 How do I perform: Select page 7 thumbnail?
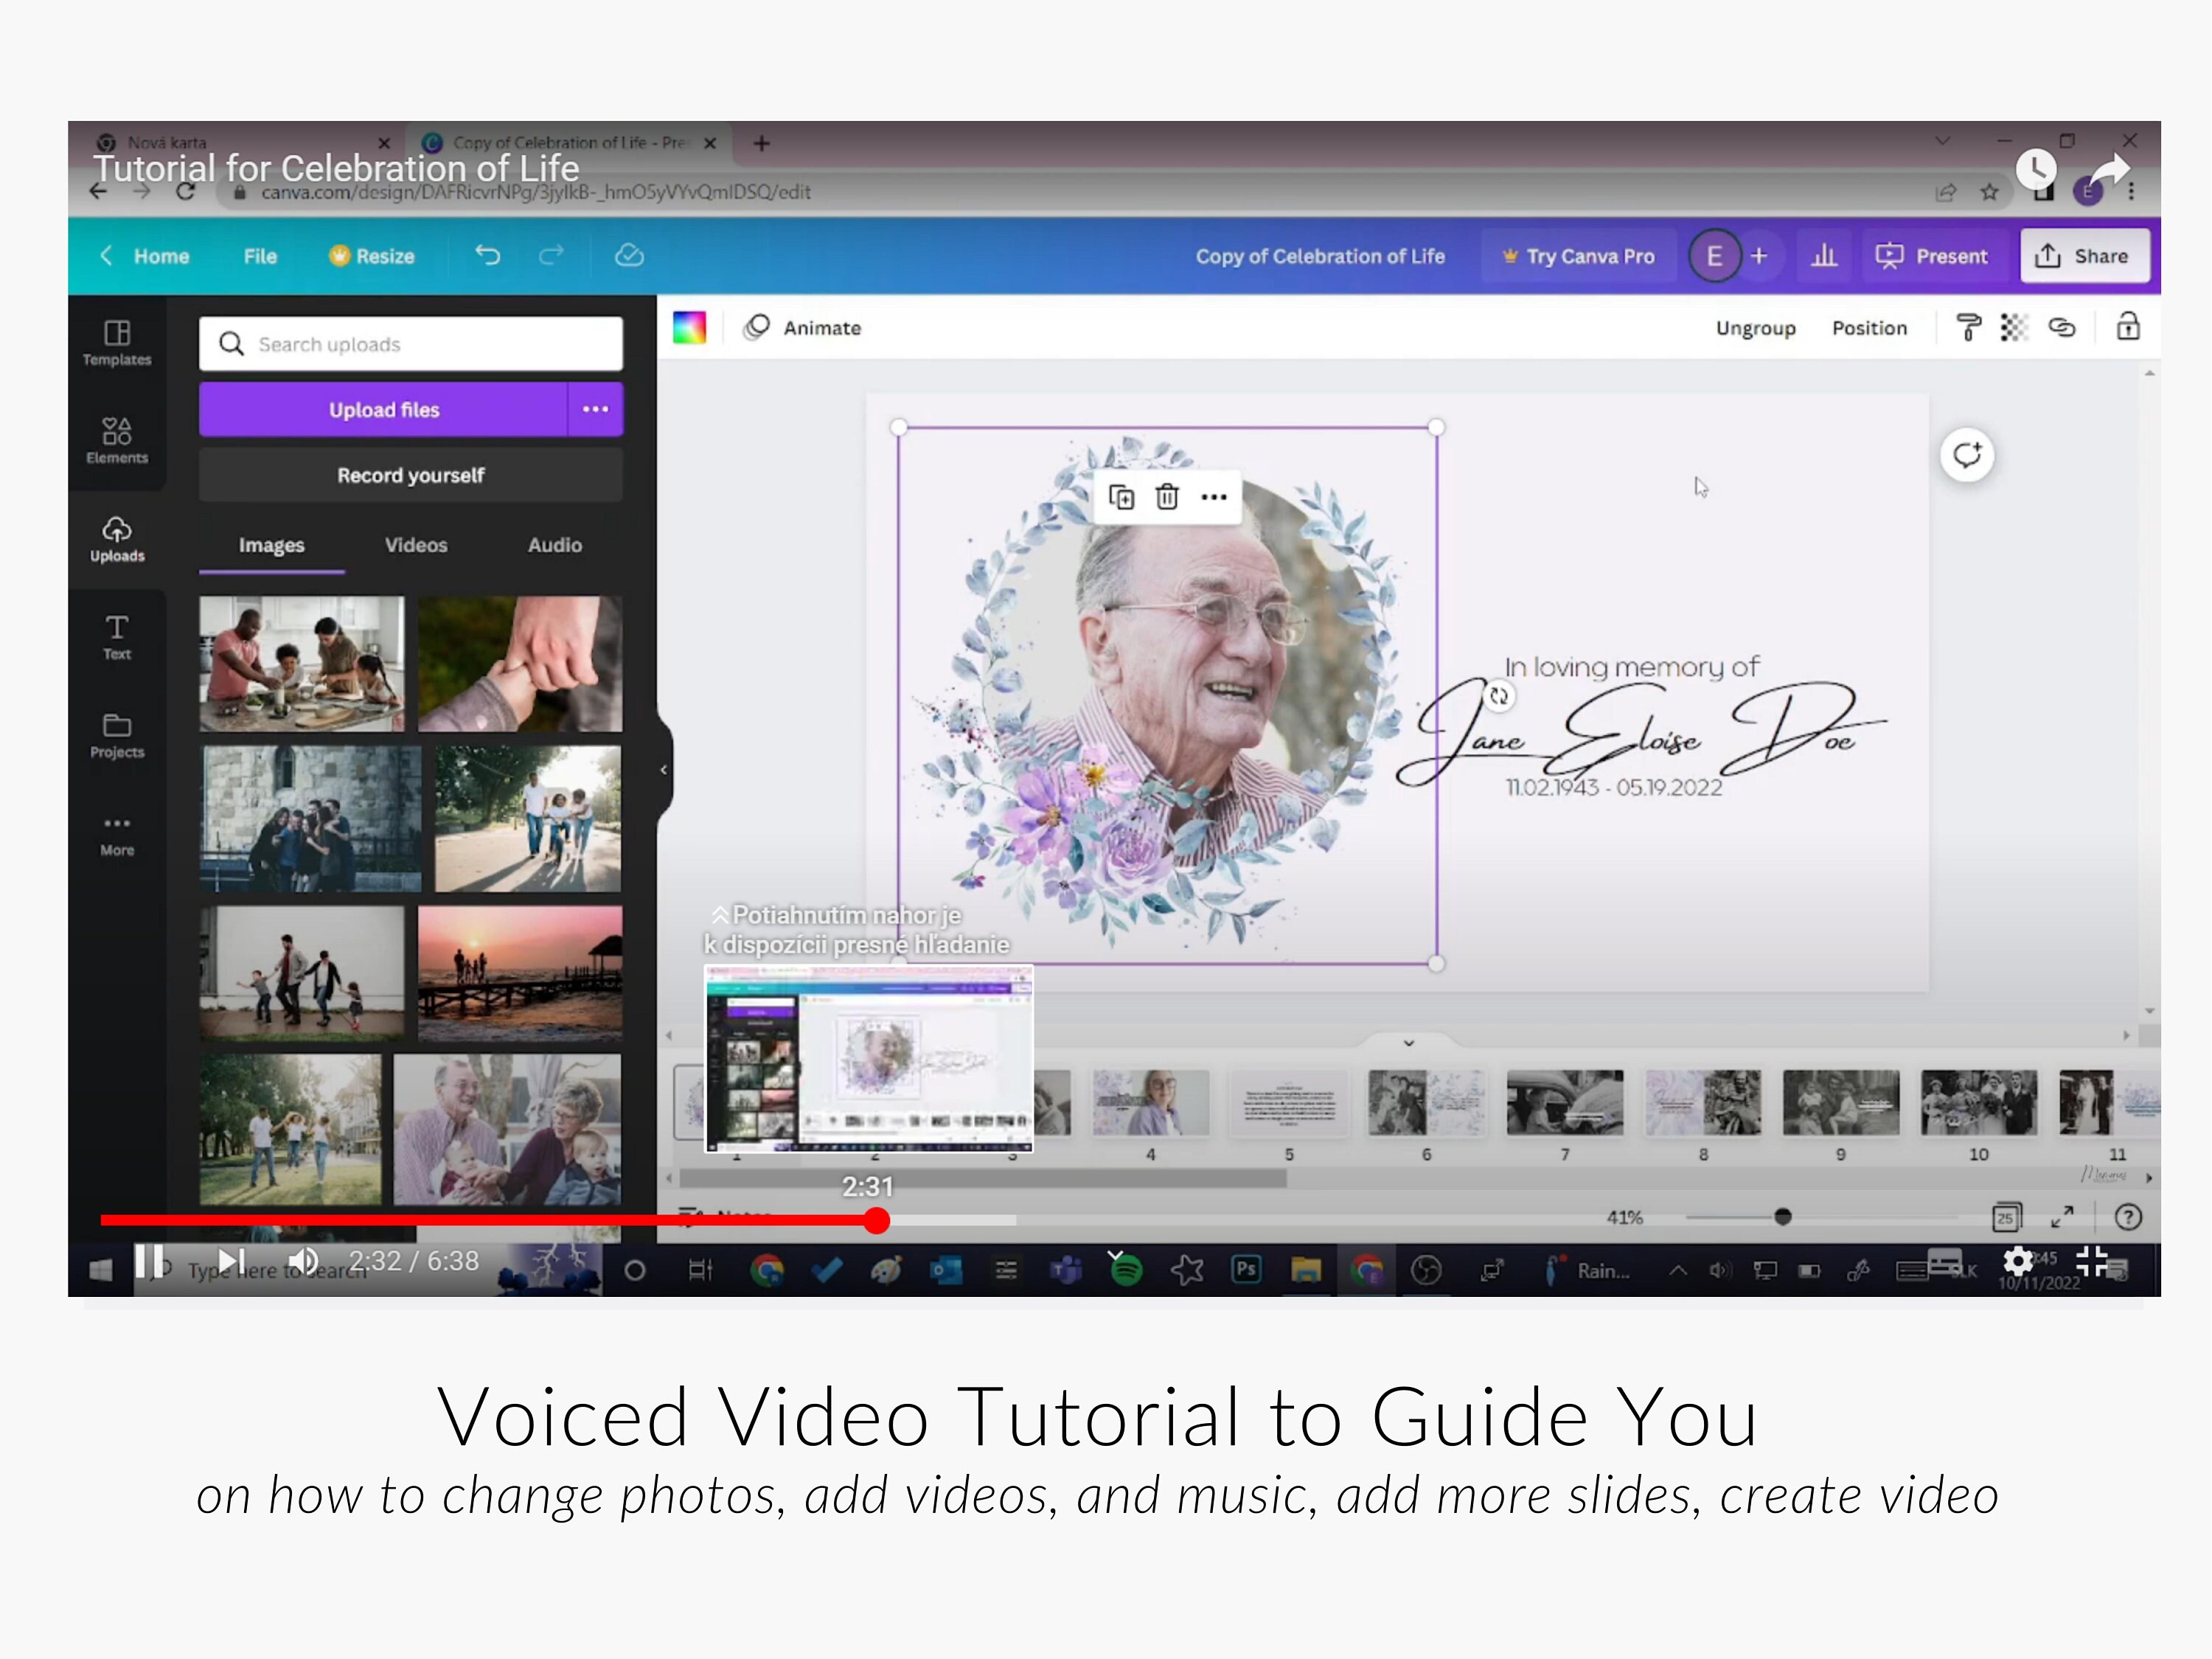pyautogui.click(x=1565, y=1102)
